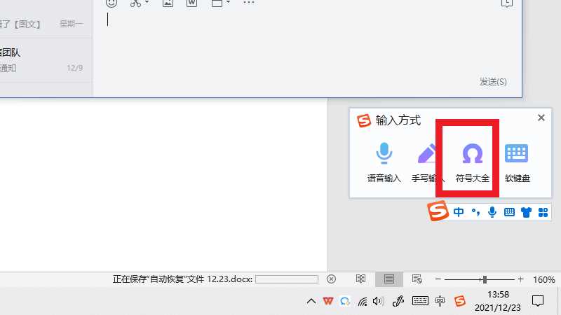Viewport: 561px width, 315px height.
Task: Cancel the auto-recover save progress
Action: (331, 279)
